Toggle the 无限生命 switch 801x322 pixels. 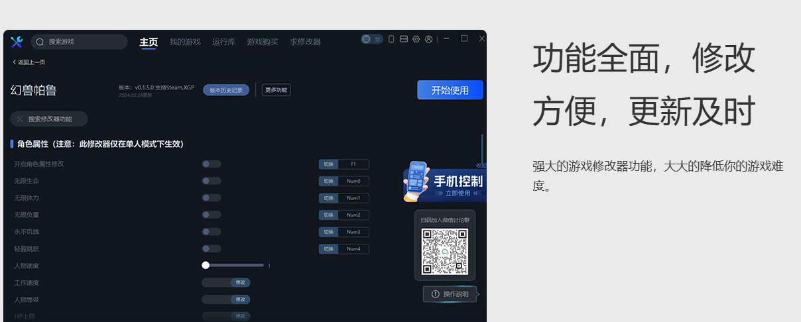point(212,181)
